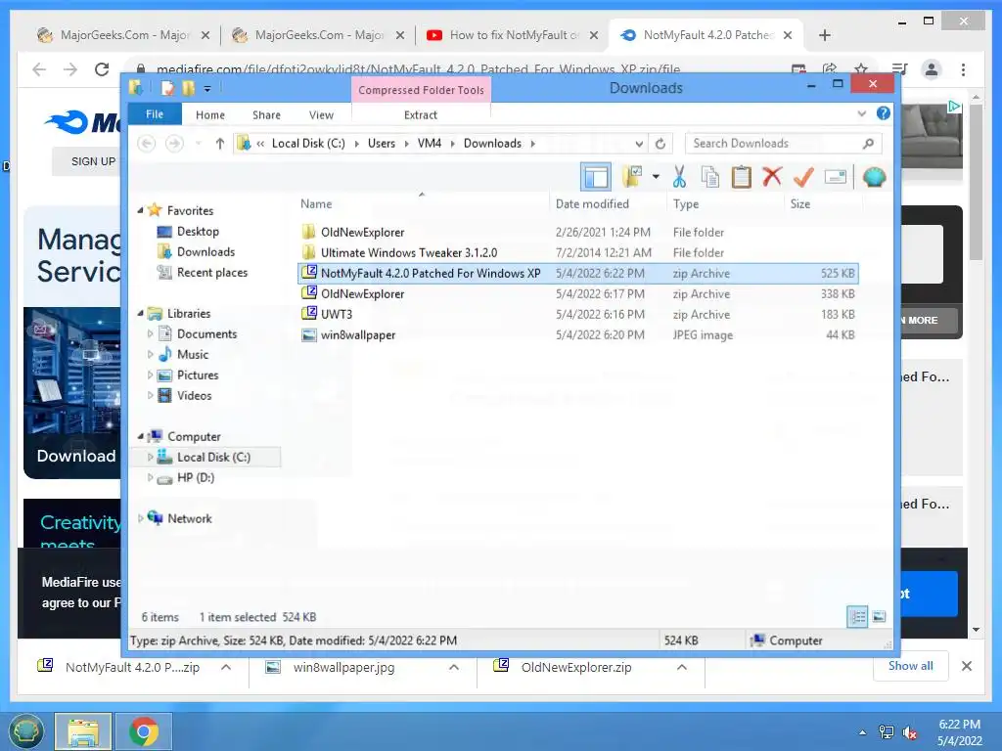This screenshot has width=1002, height=751.
Task: Select the win8wallpaper JPEG image
Action: point(577,334)
